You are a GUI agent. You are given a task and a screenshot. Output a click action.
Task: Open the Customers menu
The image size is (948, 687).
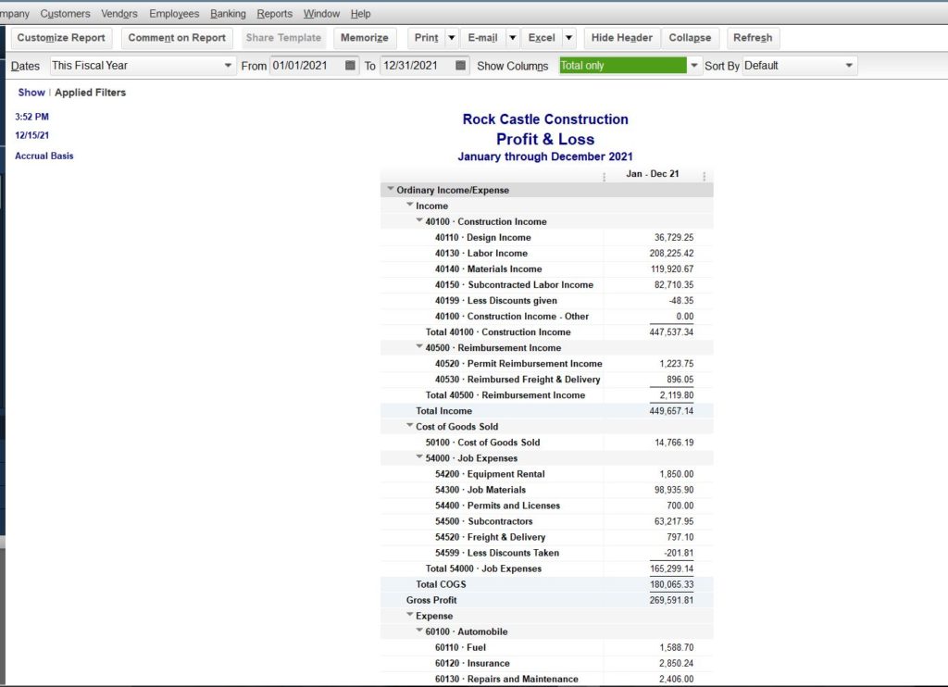[66, 13]
